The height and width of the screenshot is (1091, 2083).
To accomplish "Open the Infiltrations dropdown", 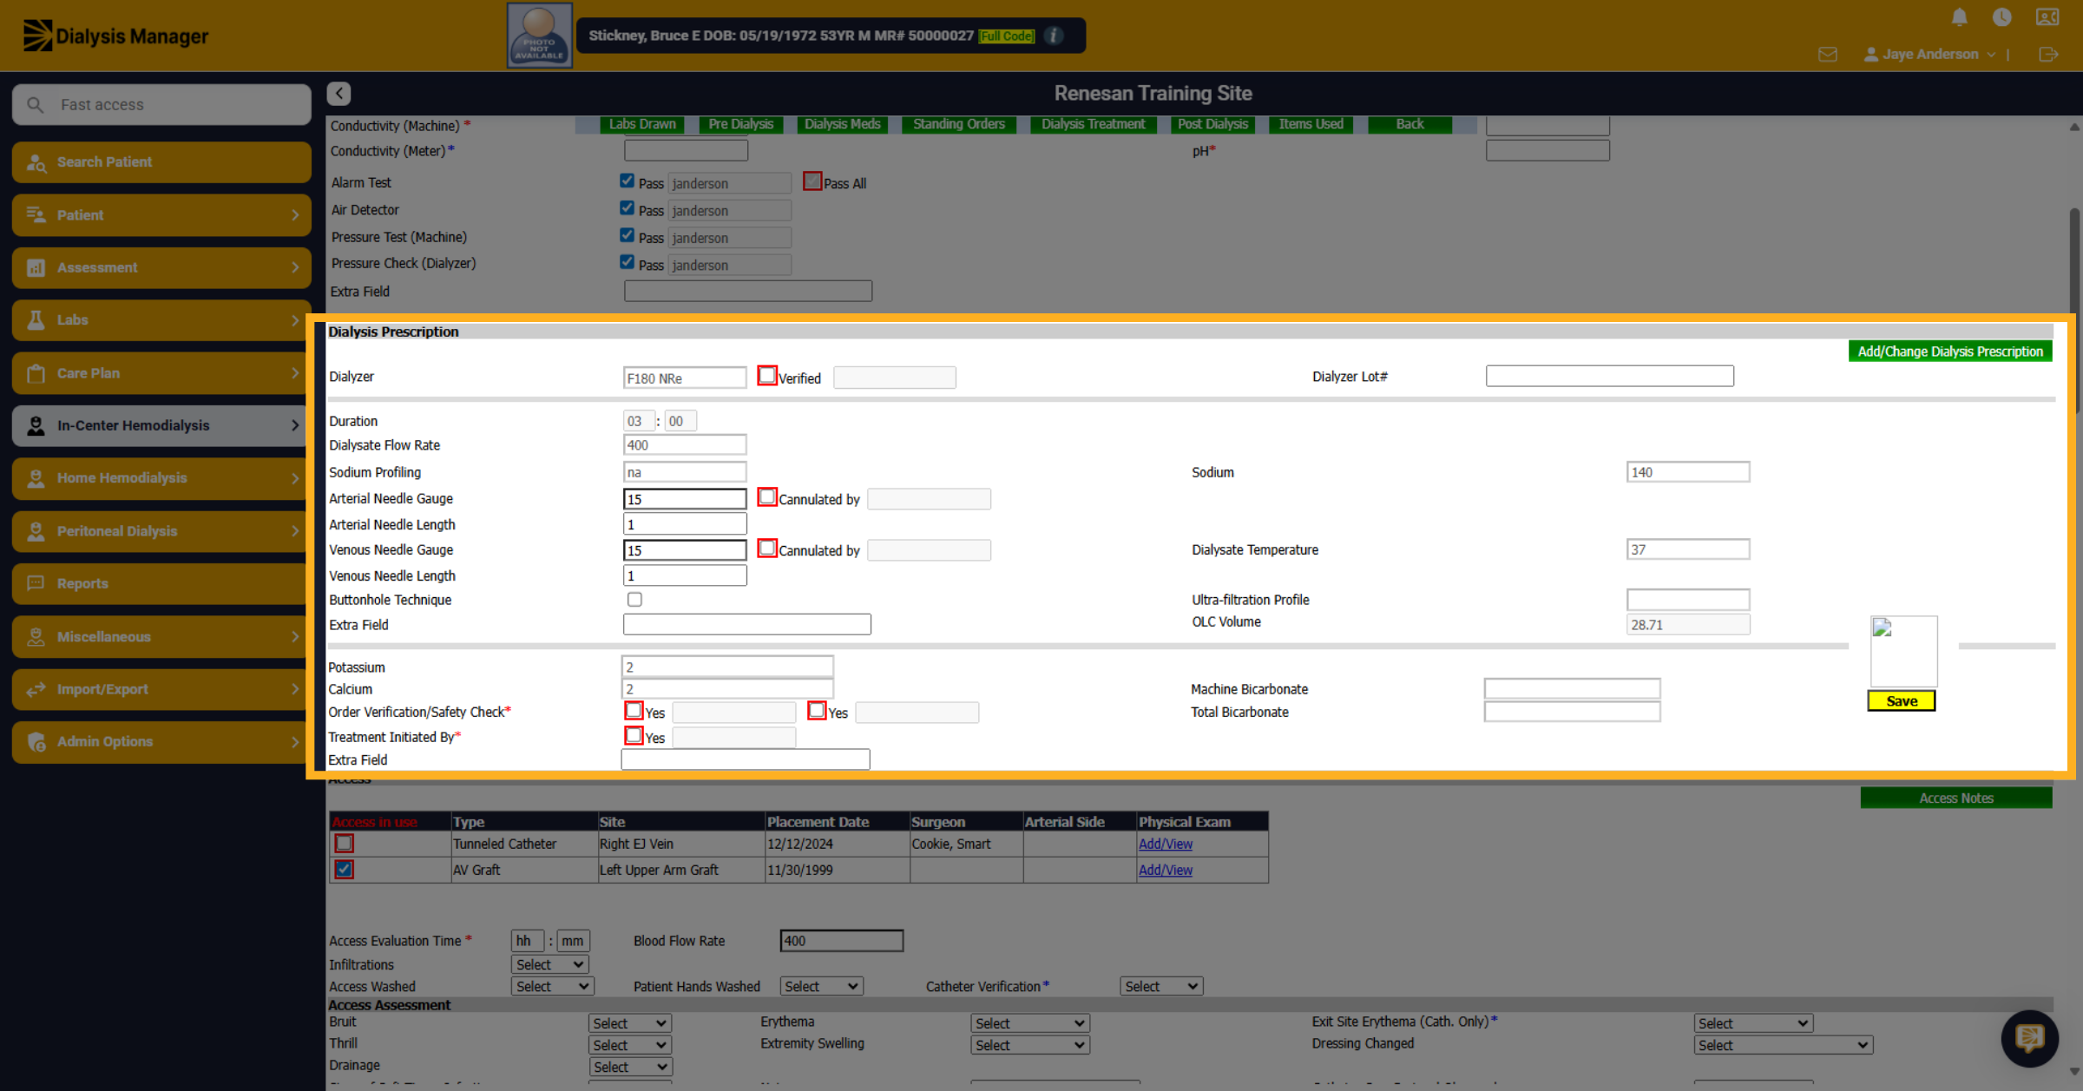I will point(550,964).
